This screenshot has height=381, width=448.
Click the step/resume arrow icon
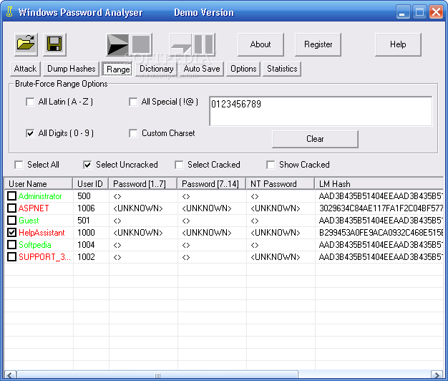coord(180,44)
